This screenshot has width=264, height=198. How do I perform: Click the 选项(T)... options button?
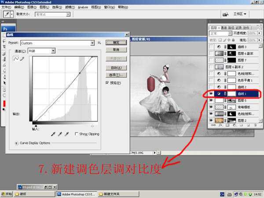[x=116, y=75]
